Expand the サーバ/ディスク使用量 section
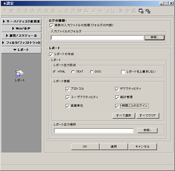Screen dimensions: 175x171 [21, 22]
